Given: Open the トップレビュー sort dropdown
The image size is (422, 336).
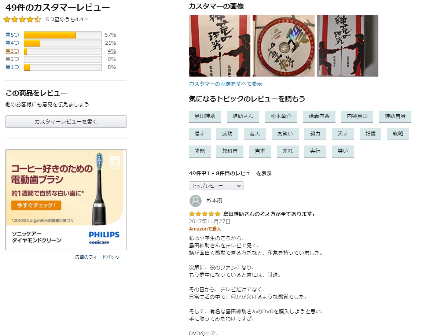Looking at the screenshot, I should click(x=216, y=186).
